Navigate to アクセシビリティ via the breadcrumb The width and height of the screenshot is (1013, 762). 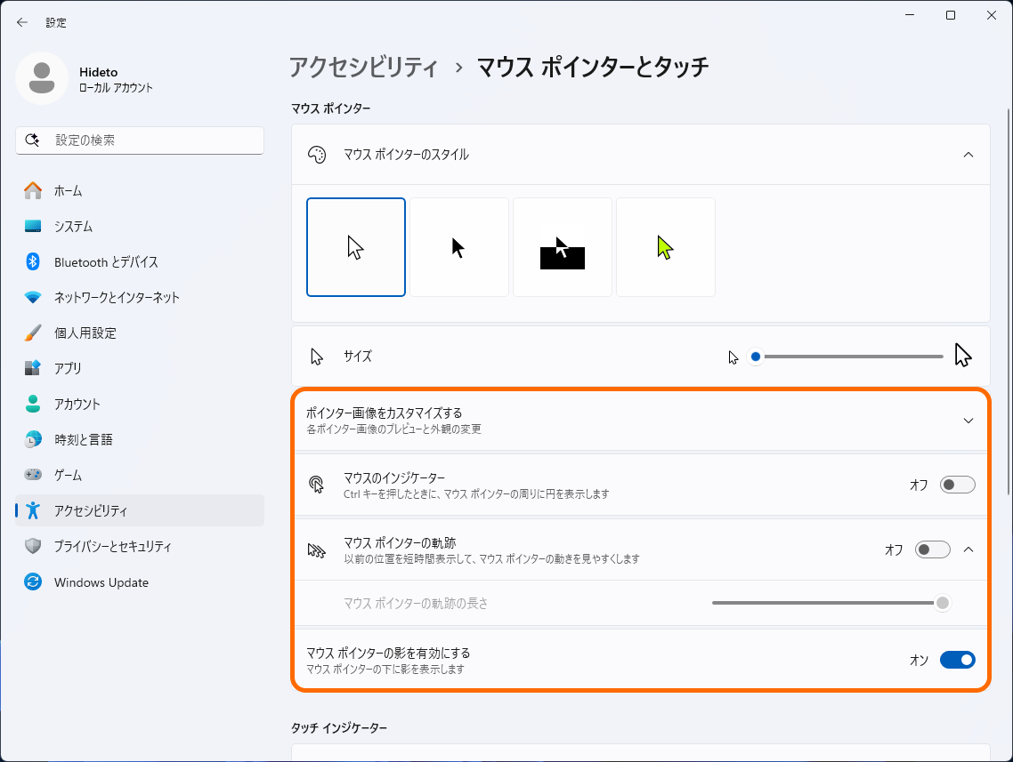367,66
